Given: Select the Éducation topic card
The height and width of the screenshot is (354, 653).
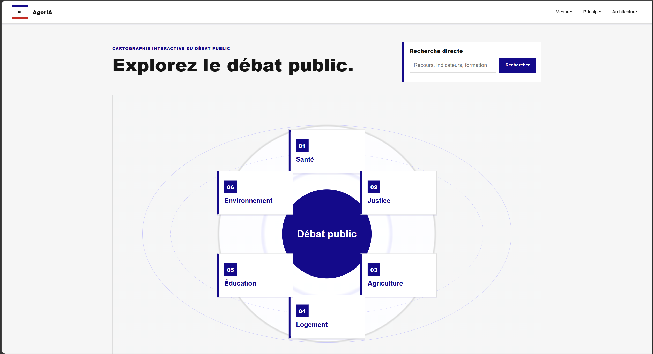Looking at the screenshot, I should (255, 275).
